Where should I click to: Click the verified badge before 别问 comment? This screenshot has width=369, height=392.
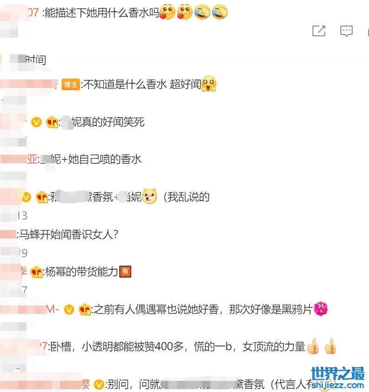point(99,385)
